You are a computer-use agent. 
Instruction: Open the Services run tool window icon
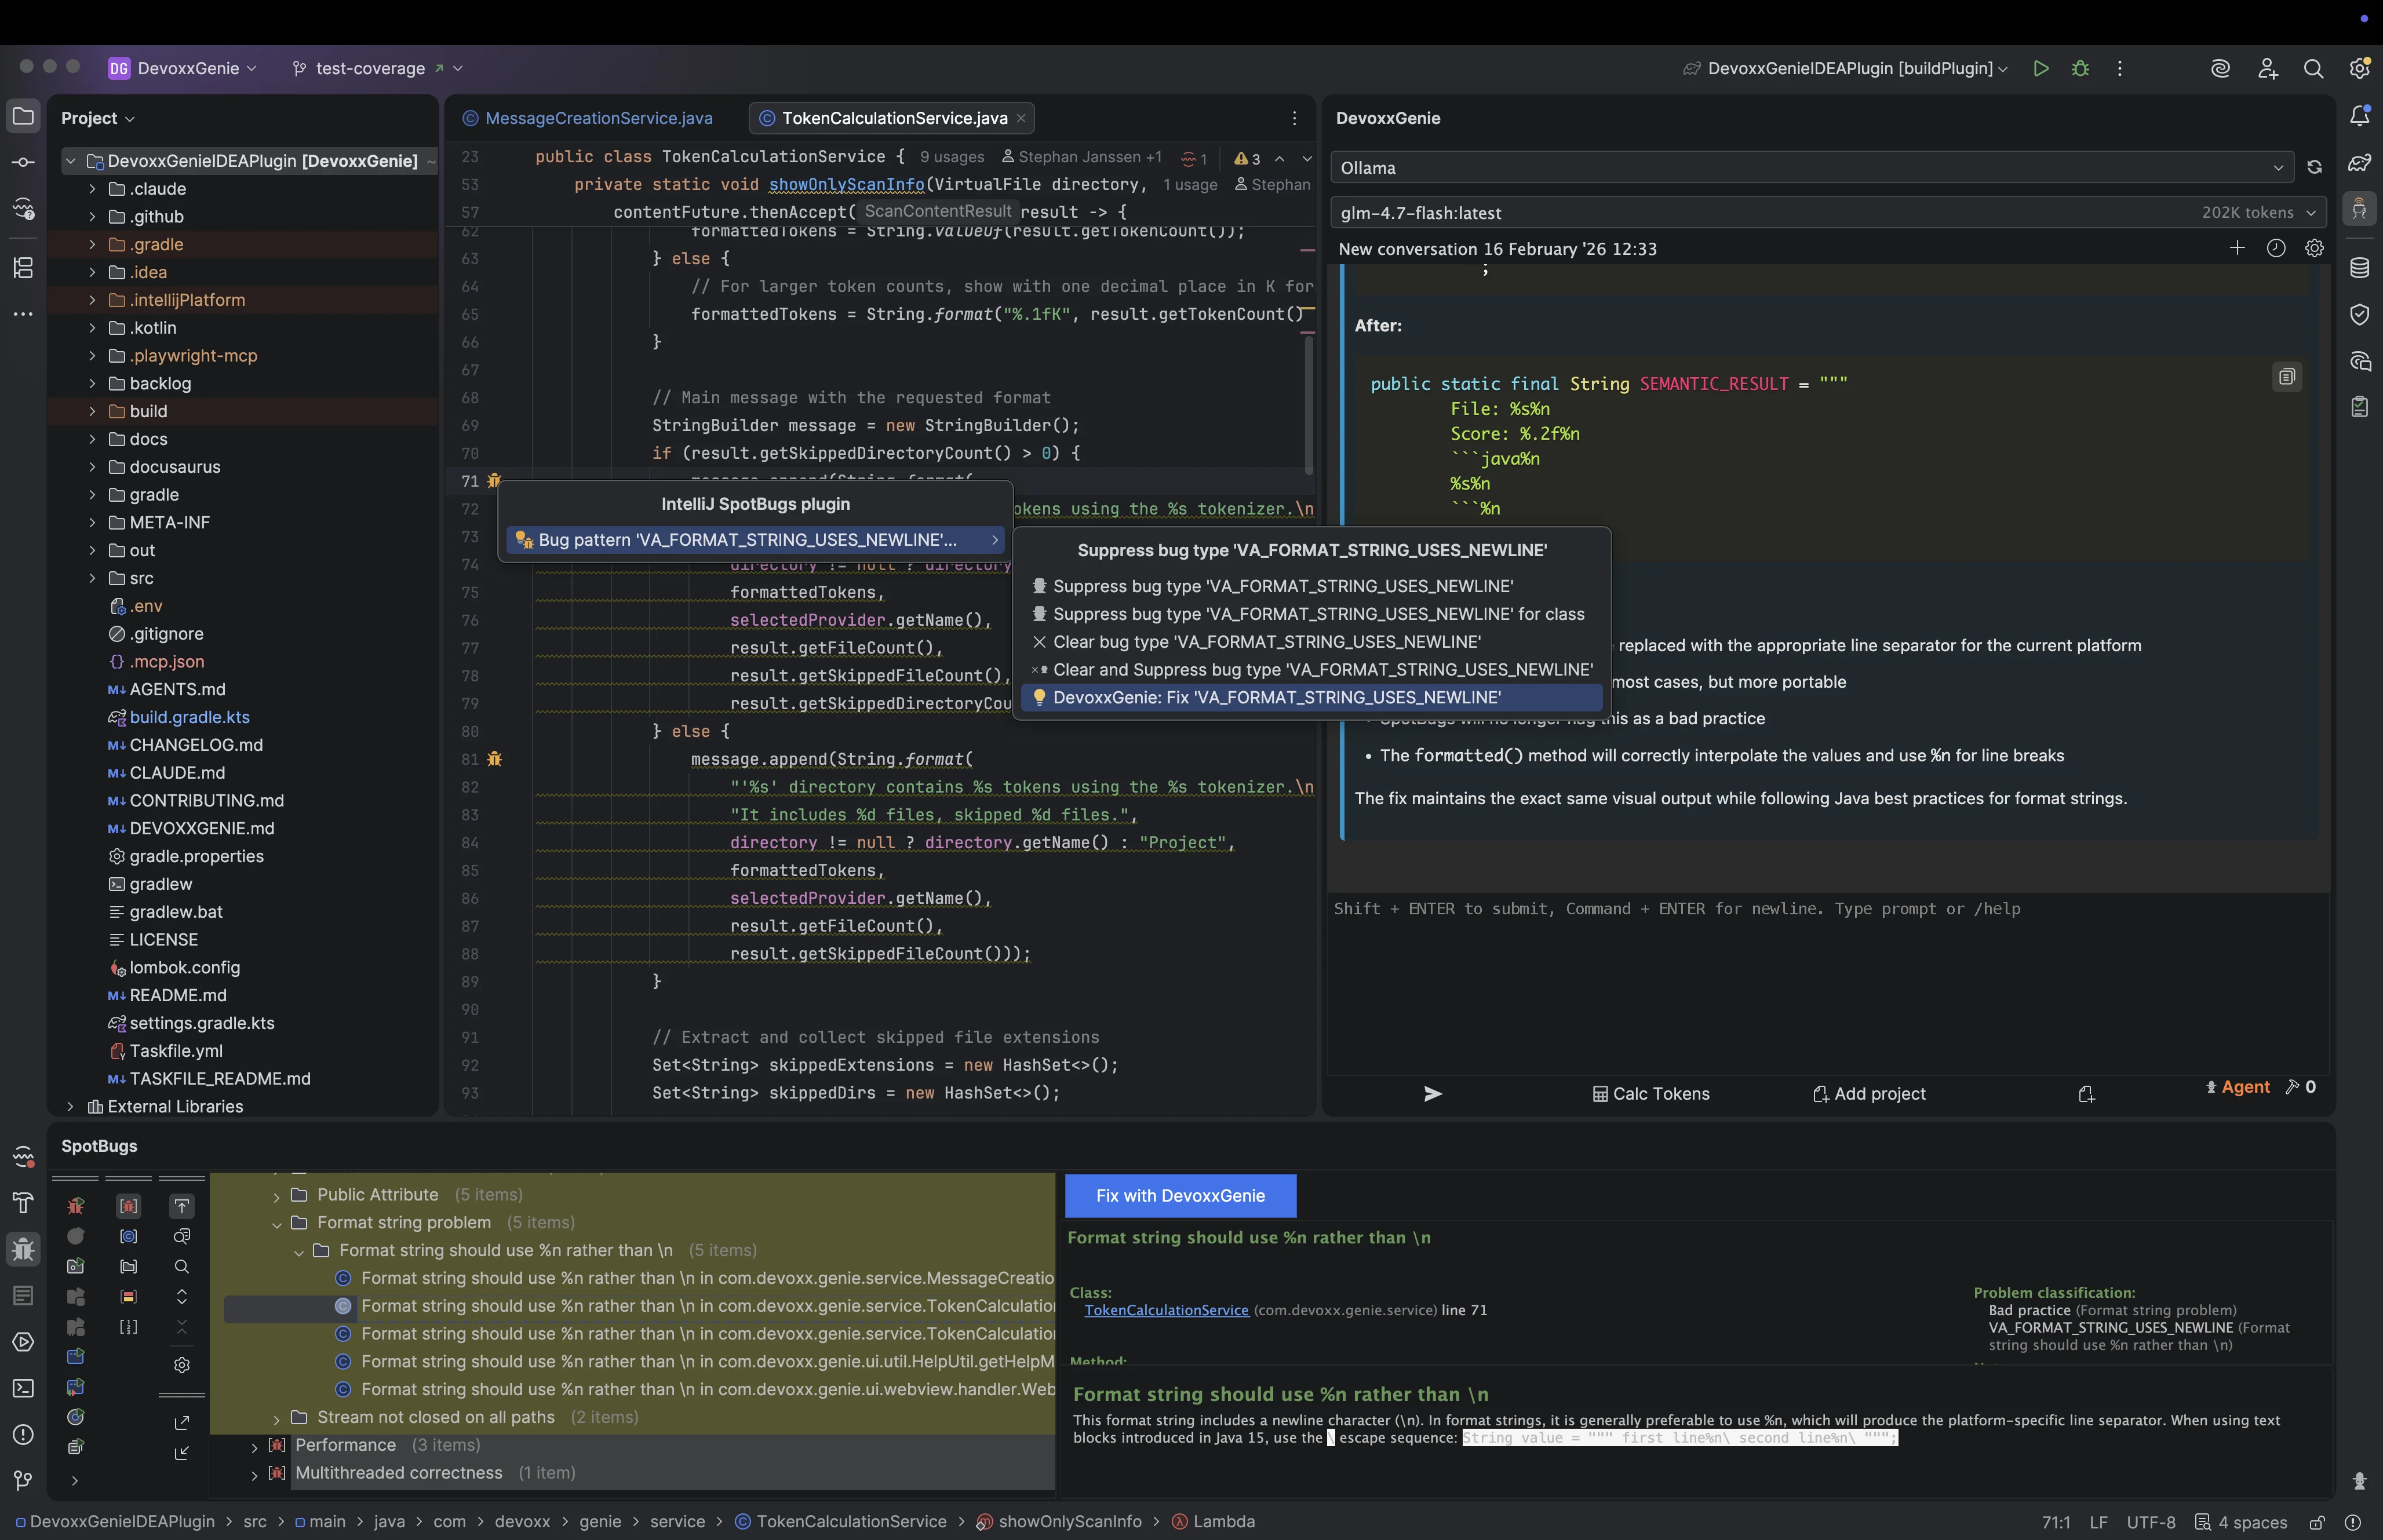pos(23,1342)
